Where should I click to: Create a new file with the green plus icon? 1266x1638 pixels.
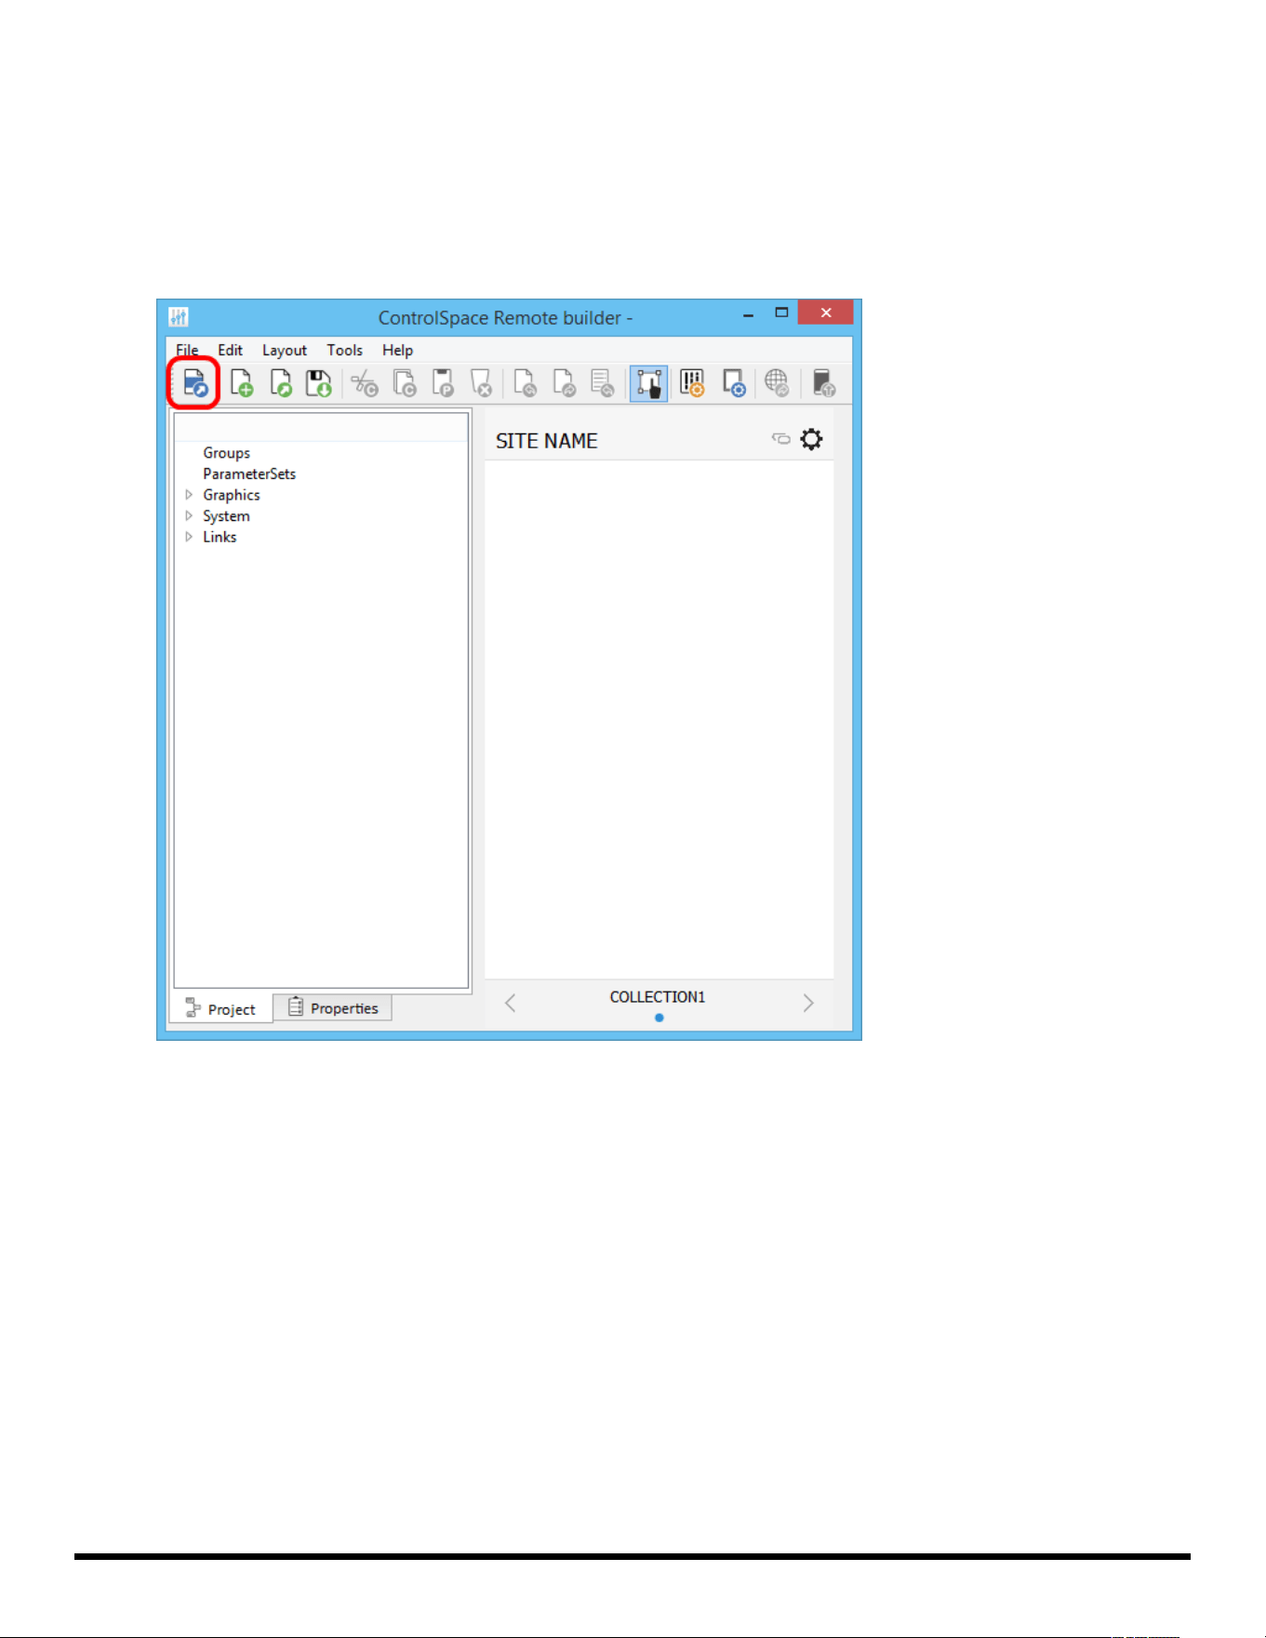coord(241,383)
